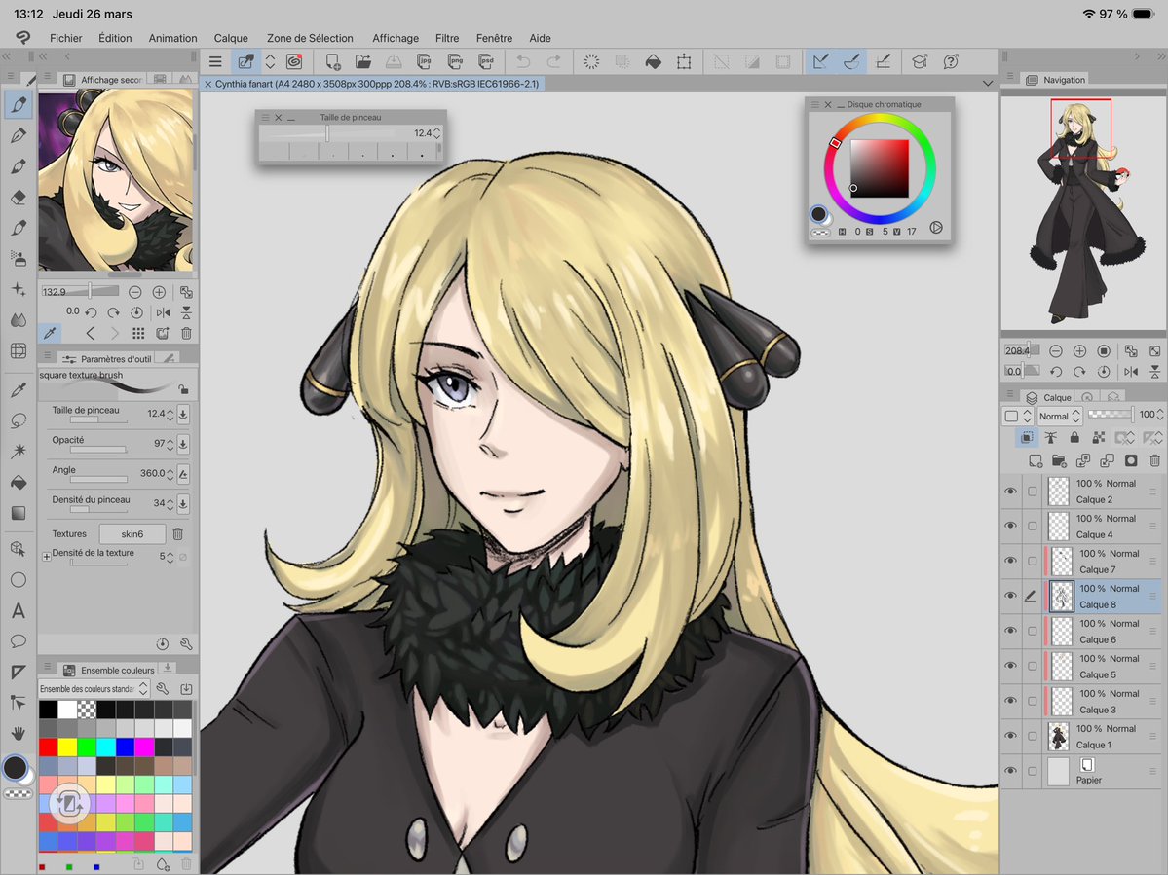Open the layer color palette dropdown
Image resolution: width=1168 pixels, height=875 pixels.
coord(1018,416)
